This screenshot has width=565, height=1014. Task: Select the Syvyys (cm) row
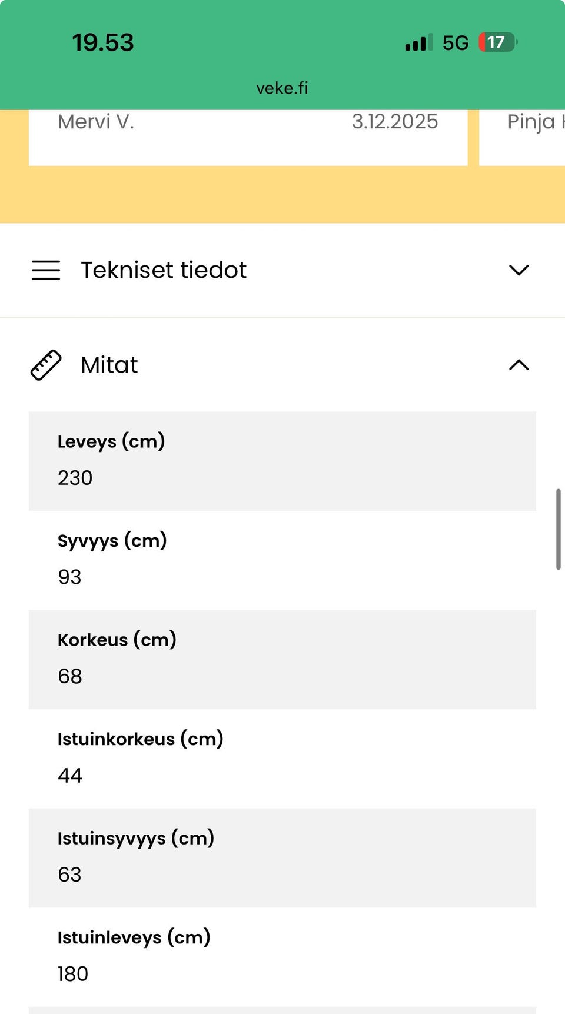click(x=282, y=560)
